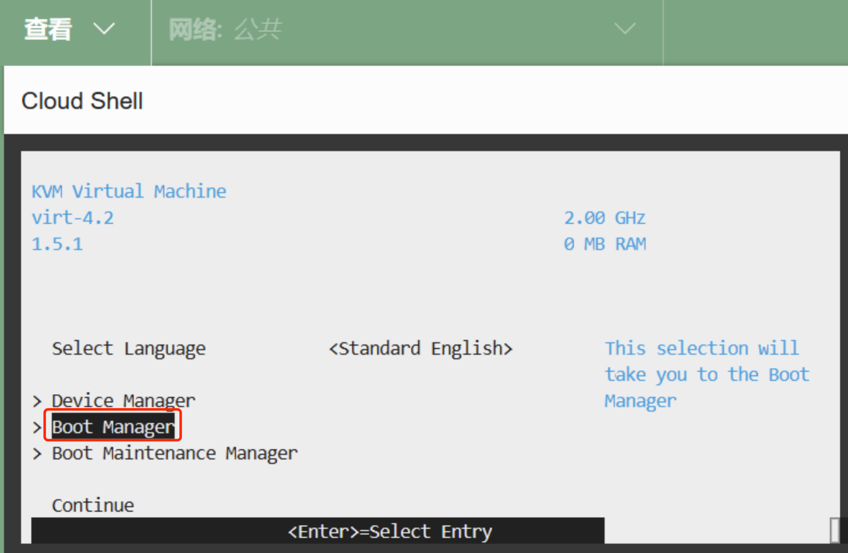Select the Cloud Shell tab

point(82,101)
